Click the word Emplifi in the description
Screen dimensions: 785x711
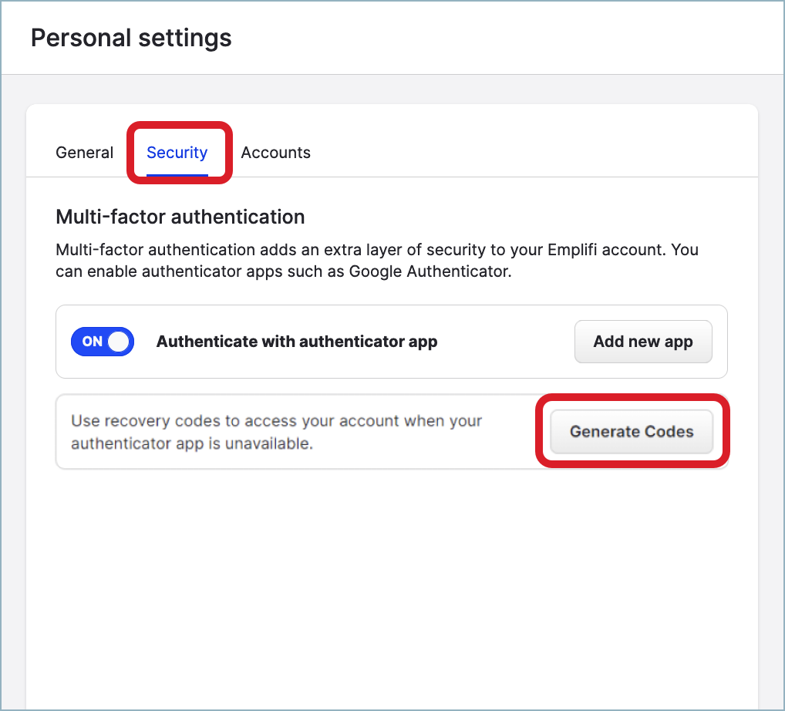[571, 249]
